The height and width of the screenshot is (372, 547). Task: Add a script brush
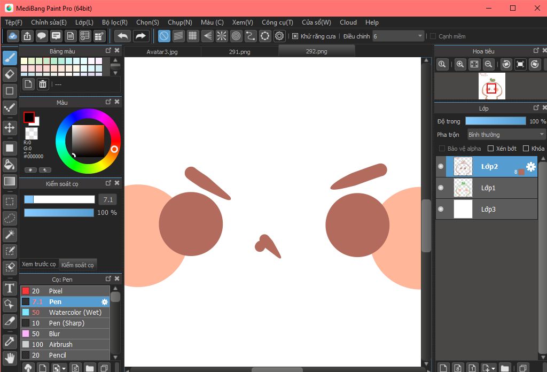point(75,368)
